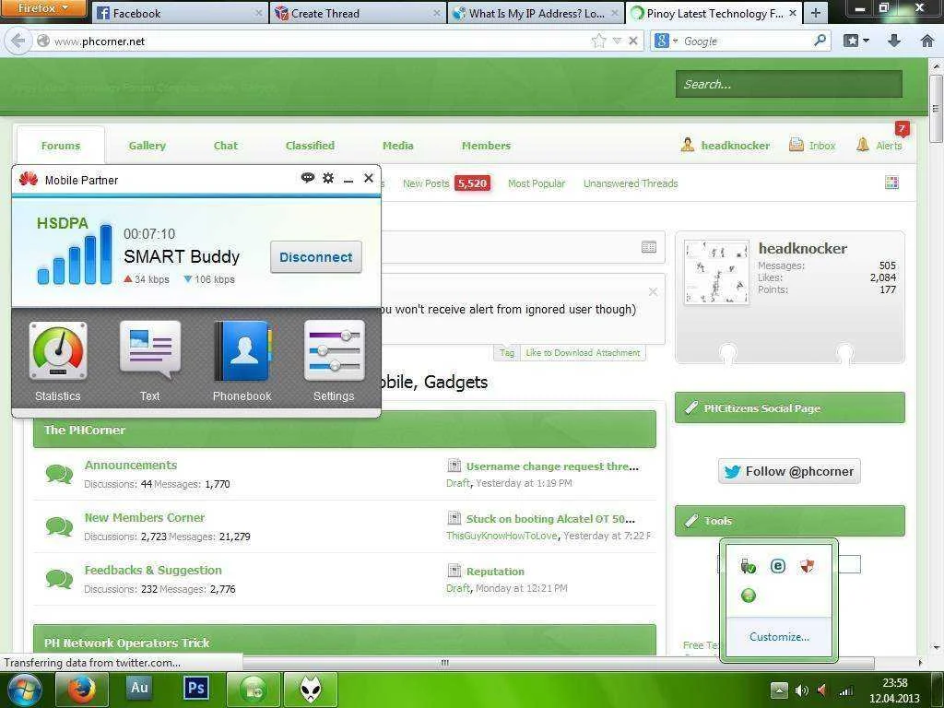Open the Firefox menu button
The width and height of the screenshot is (944, 708).
42,7
